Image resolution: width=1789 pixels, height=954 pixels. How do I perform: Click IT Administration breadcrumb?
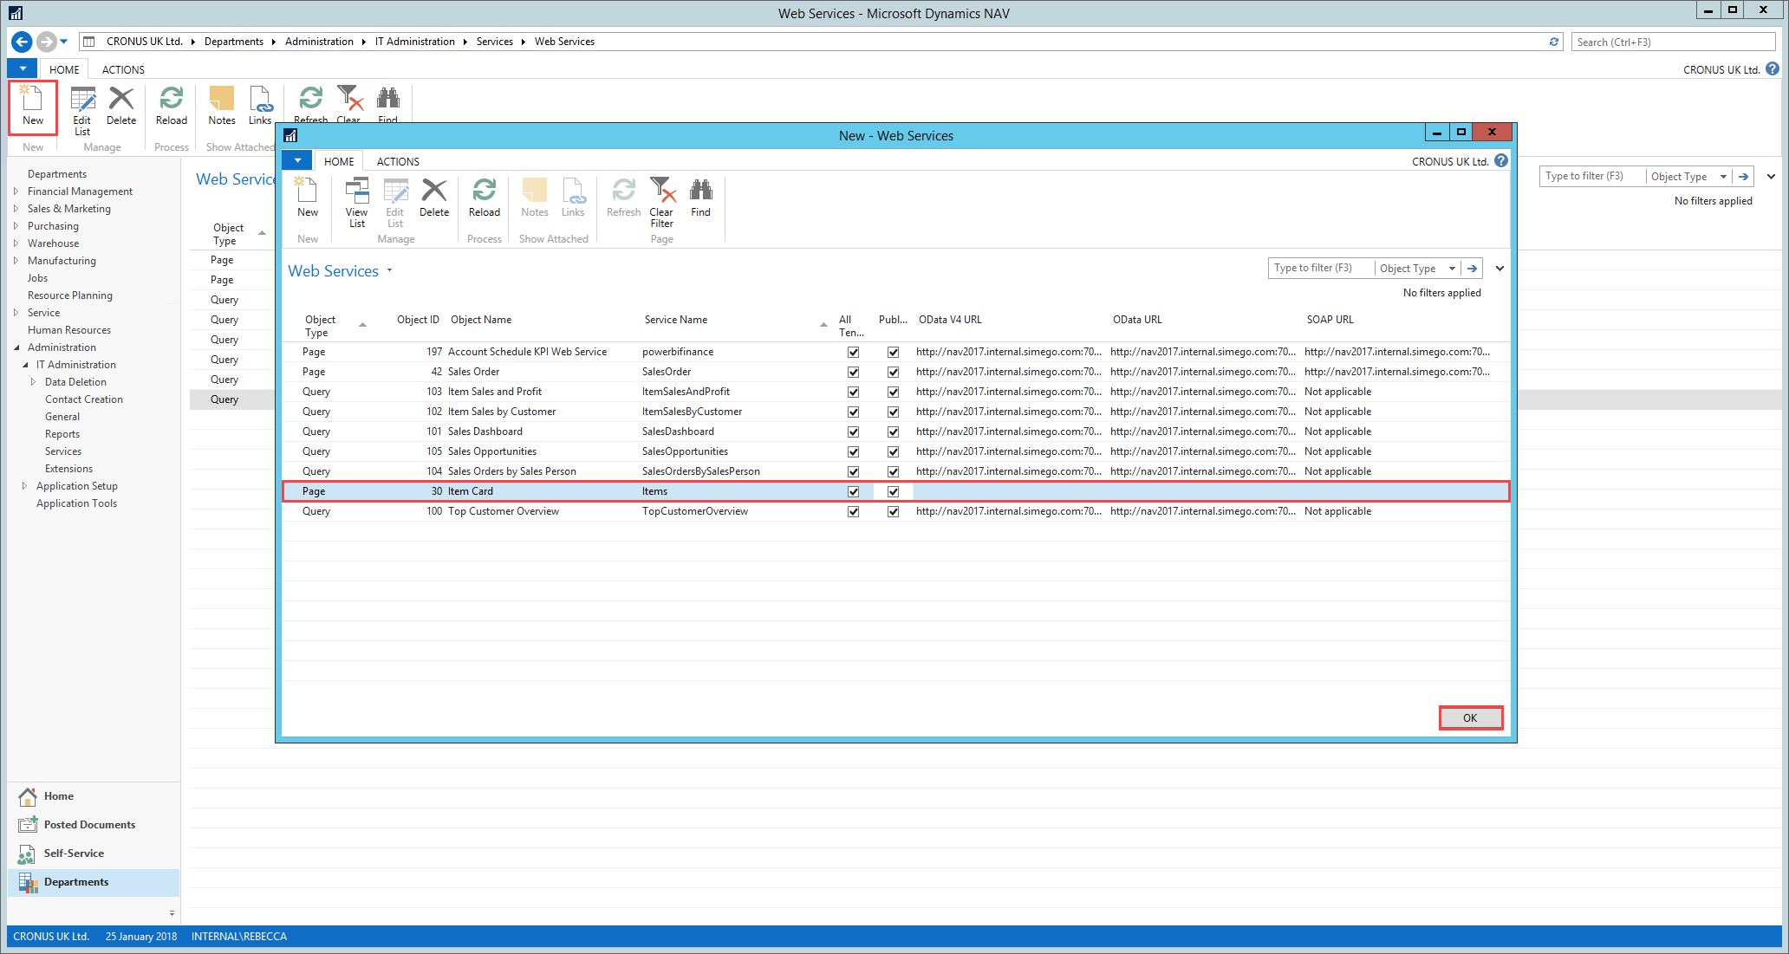414,42
